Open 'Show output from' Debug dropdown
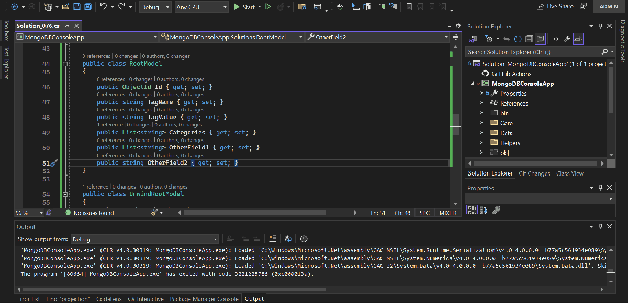 point(144,239)
